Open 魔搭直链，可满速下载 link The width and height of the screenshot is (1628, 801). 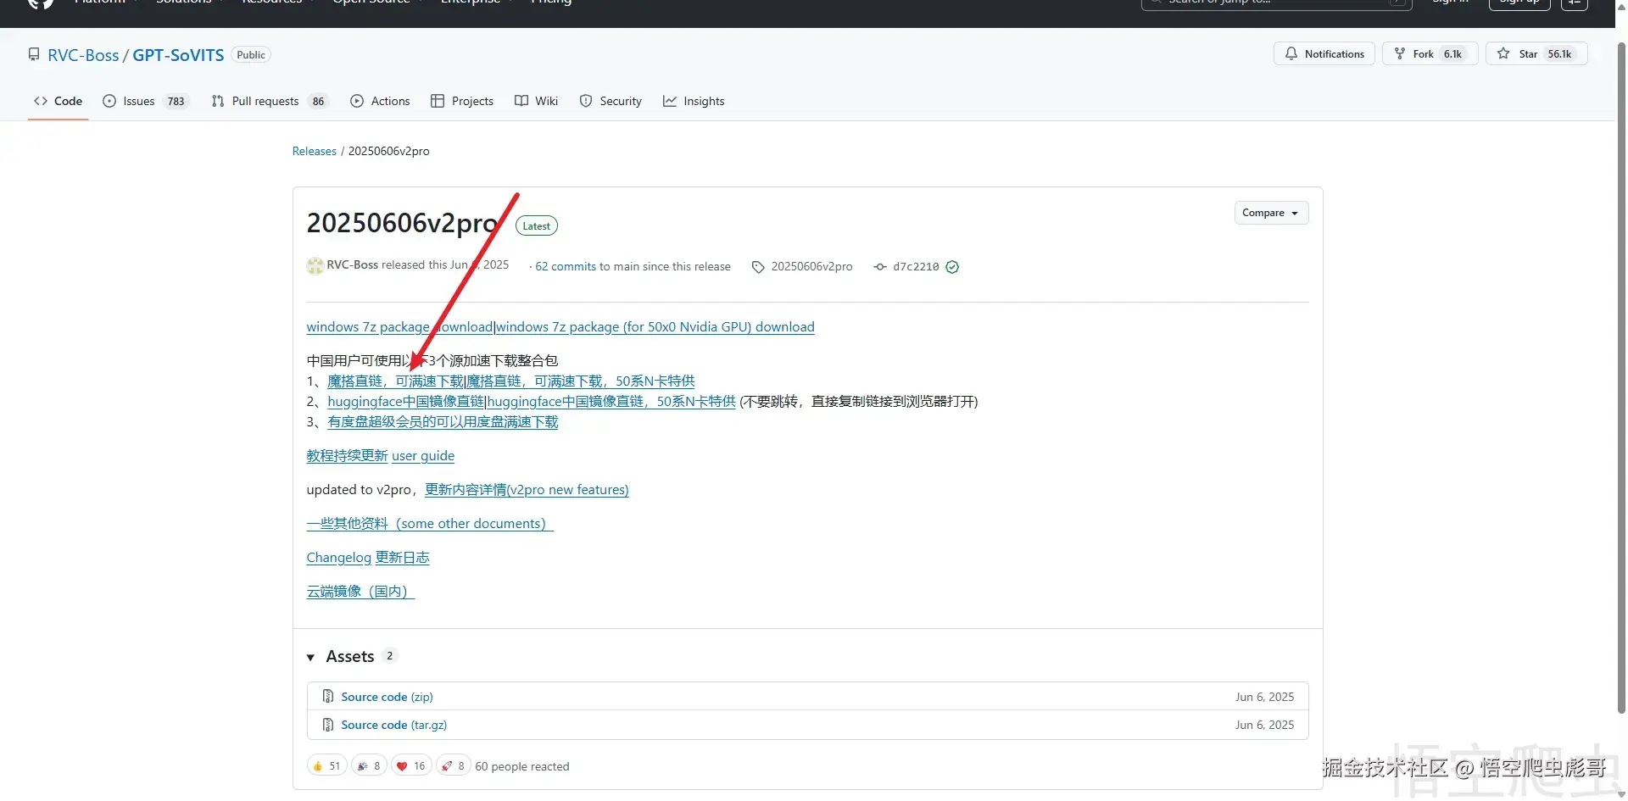click(x=396, y=381)
